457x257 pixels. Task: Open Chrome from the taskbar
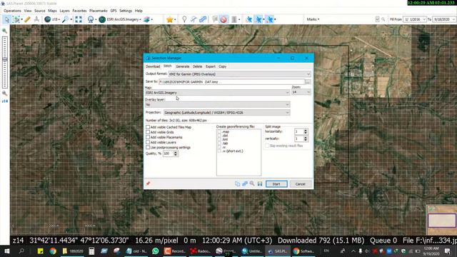53,251
